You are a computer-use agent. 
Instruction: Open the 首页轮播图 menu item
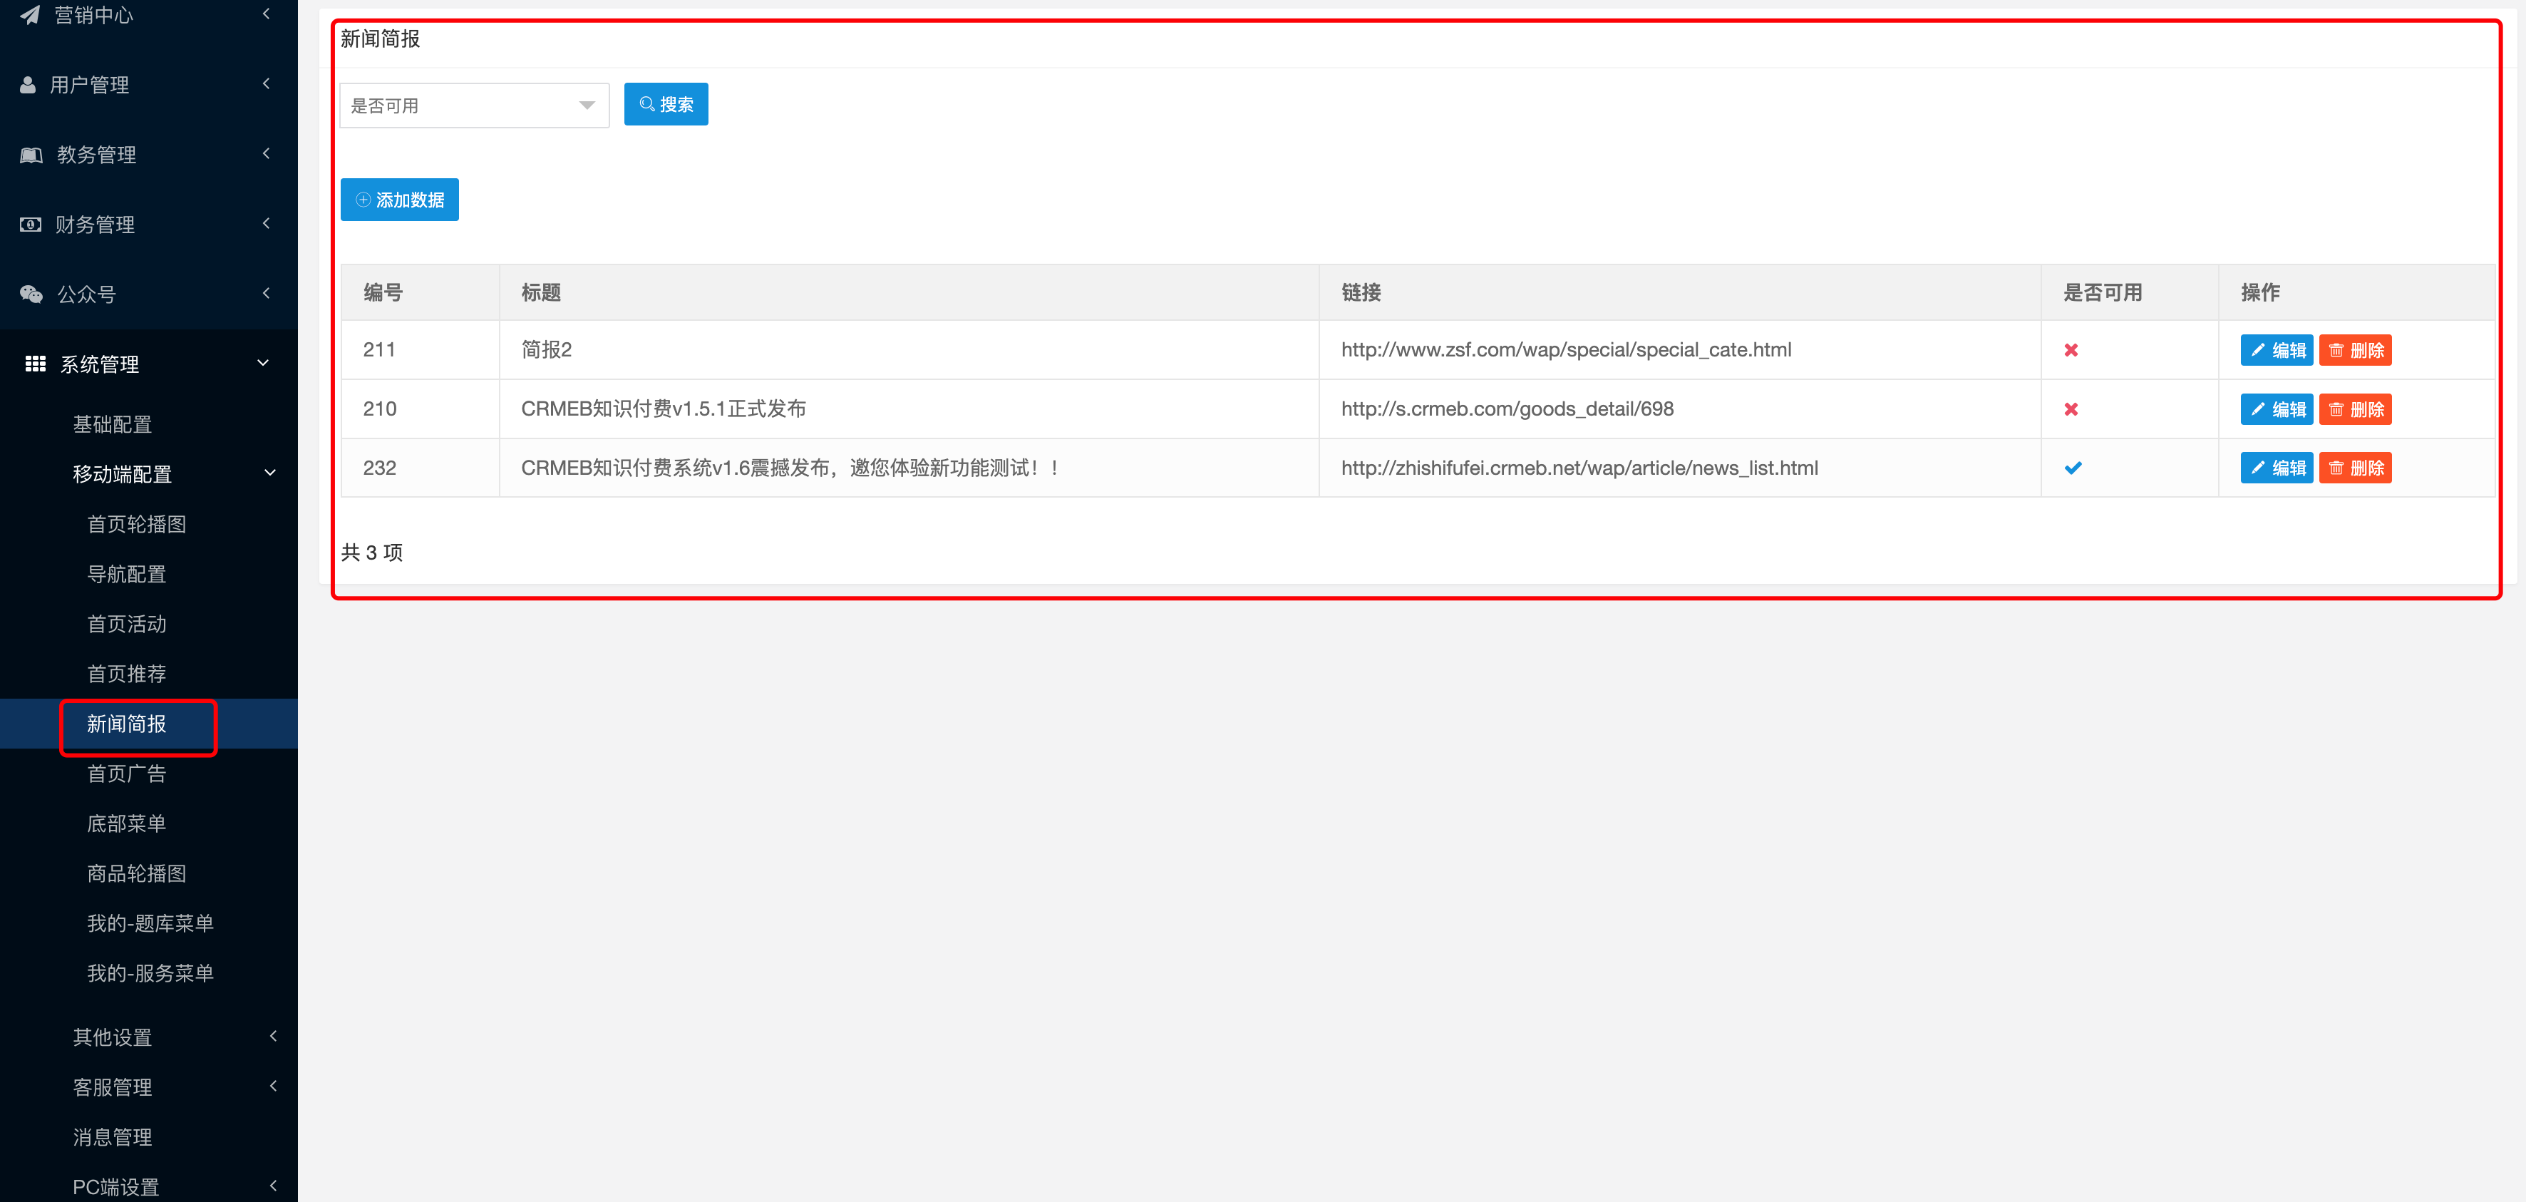pos(136,525)
